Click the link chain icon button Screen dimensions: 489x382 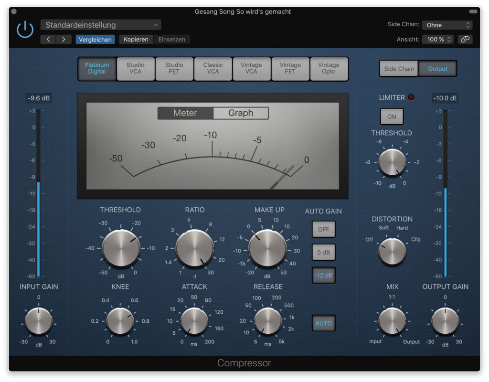[x=465, y=39]
